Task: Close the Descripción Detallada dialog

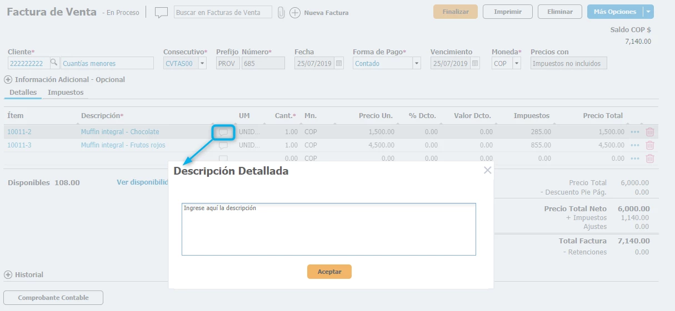Action: click(x=487, y=170)
